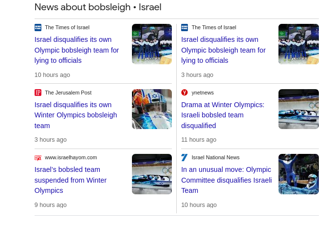
Task: Click the ynetnews source name
Action: (203, 93)
